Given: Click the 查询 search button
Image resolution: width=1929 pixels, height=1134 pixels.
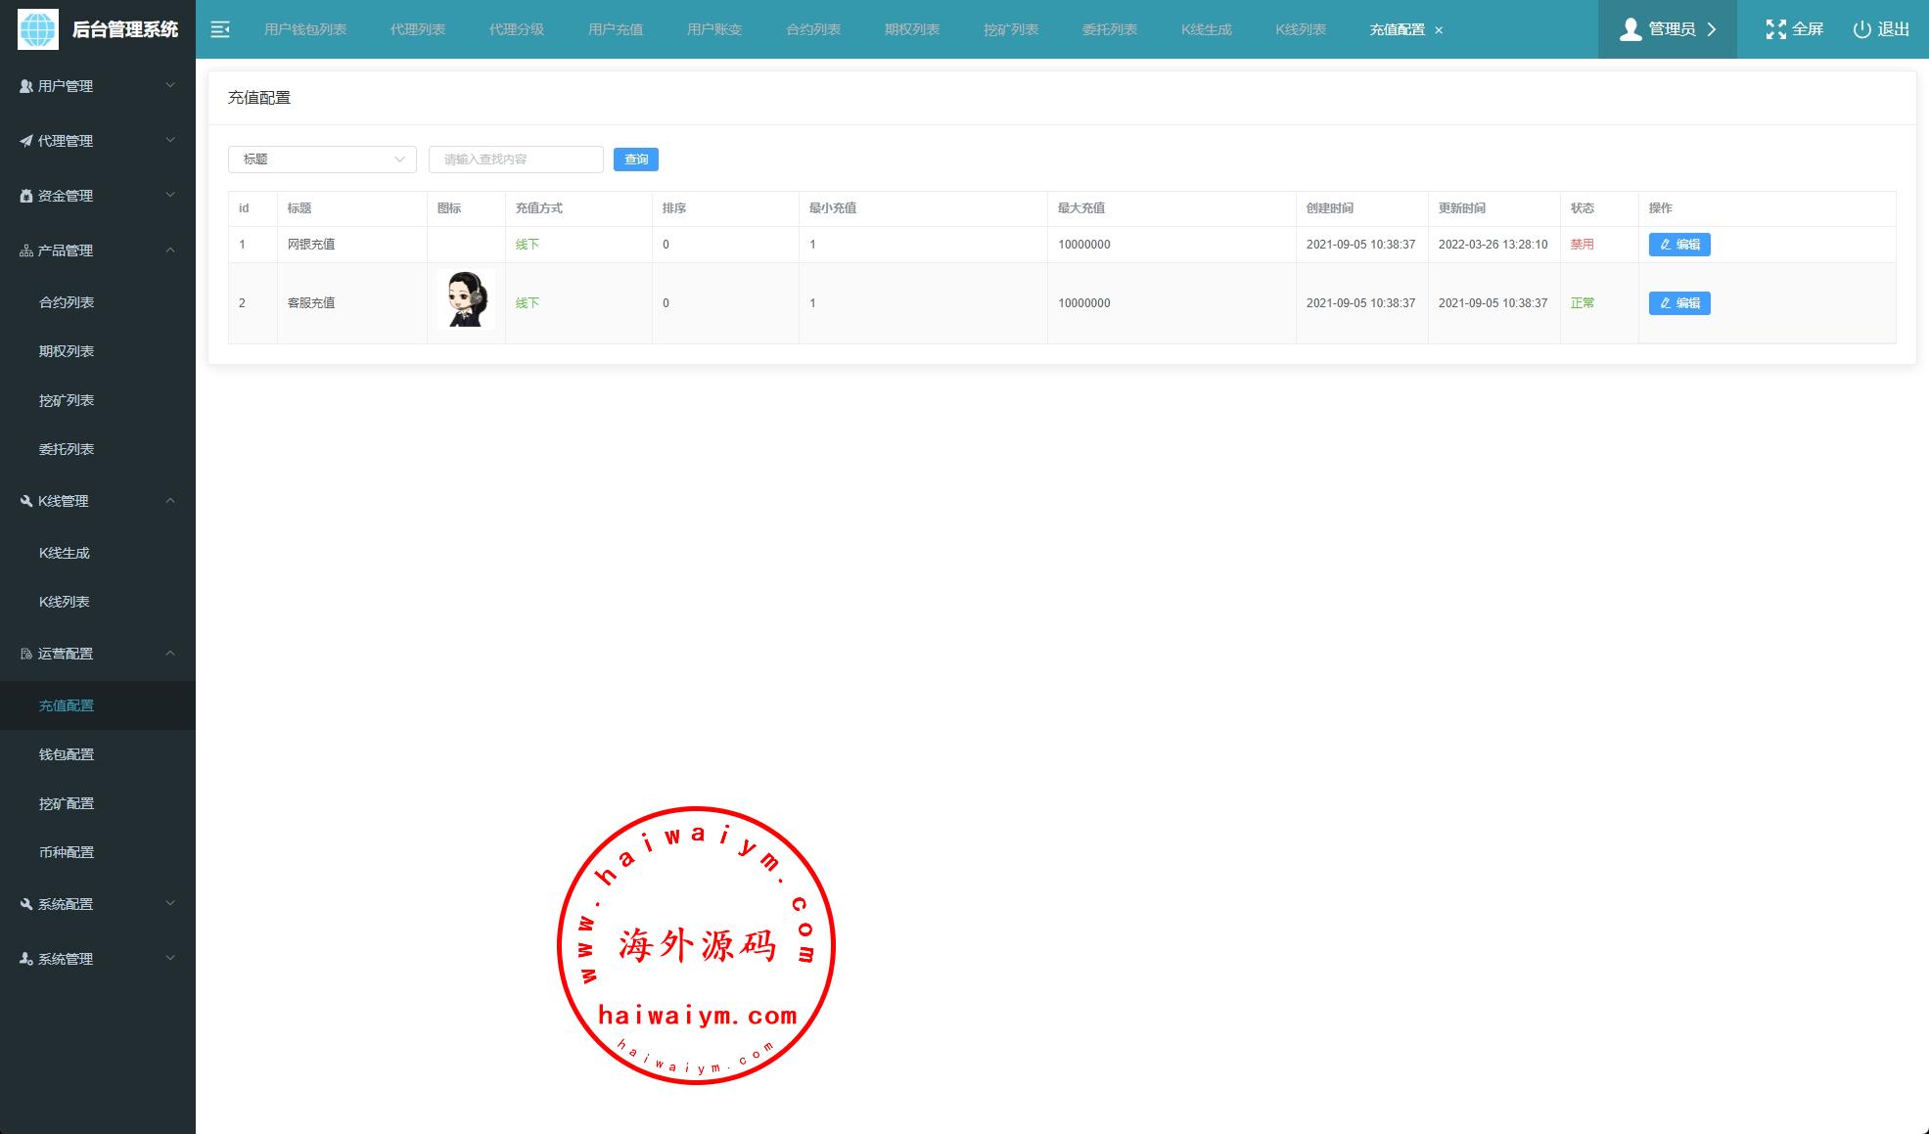Looking at the screenshot, I should click(635, 159).
